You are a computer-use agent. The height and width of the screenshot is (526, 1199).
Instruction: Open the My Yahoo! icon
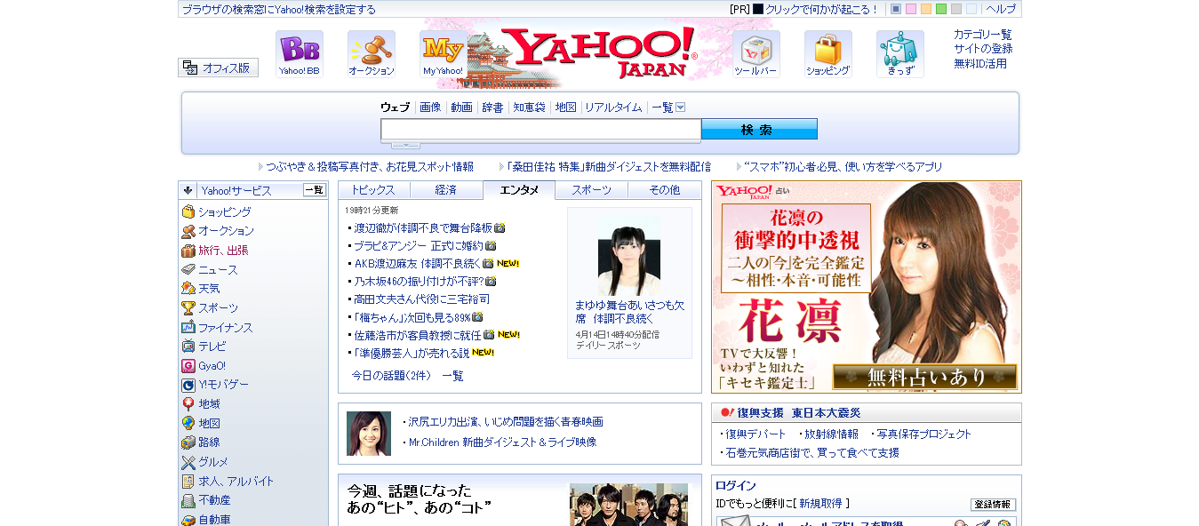click(x=444, y=54)
